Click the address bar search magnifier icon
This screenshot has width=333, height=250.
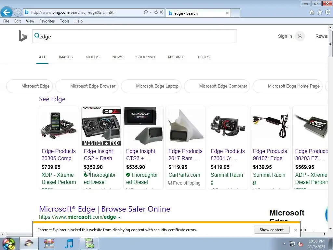[145, 12]
